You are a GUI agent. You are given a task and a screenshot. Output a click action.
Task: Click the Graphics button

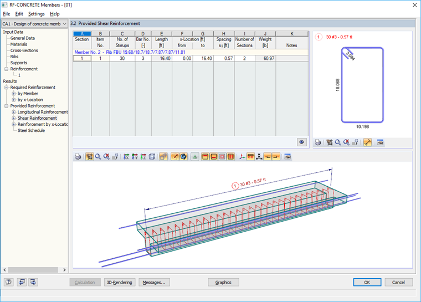pyautogui.click(x=223, y=282)
